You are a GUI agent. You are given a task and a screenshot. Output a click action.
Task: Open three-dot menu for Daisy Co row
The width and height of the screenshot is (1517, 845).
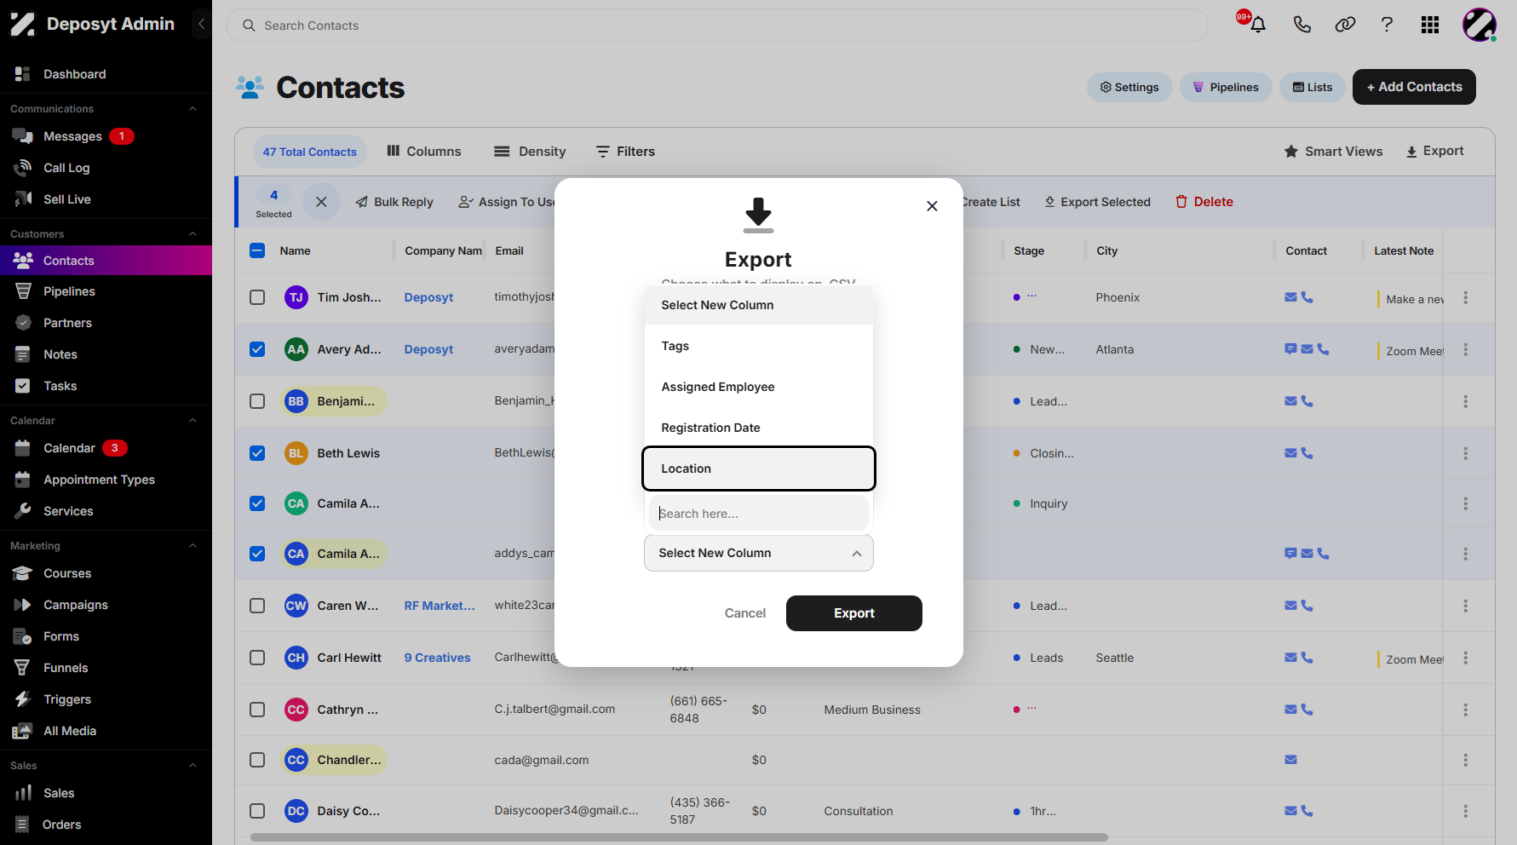(x=1466, y=811)
